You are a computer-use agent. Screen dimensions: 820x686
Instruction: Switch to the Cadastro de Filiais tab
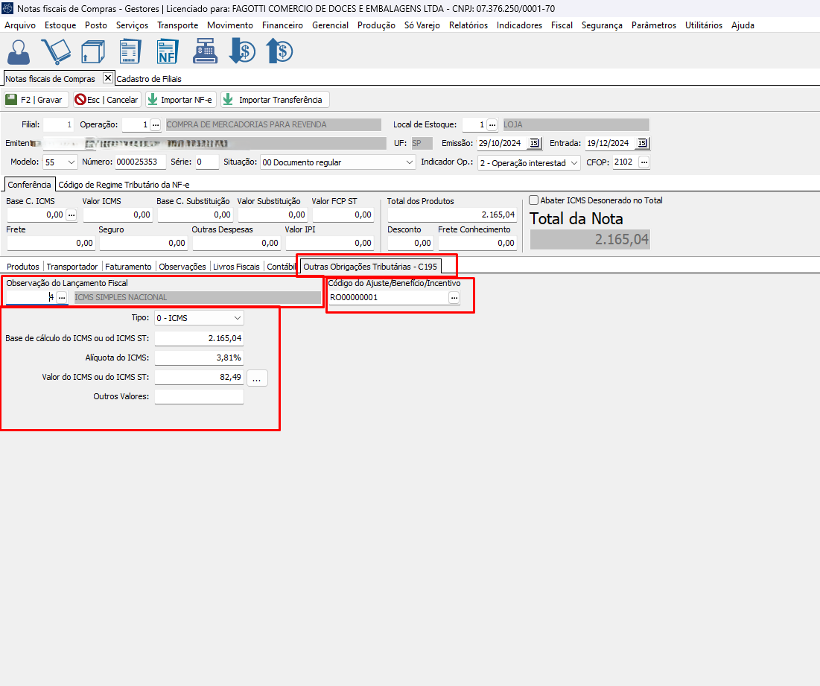(x=149, y=78)
